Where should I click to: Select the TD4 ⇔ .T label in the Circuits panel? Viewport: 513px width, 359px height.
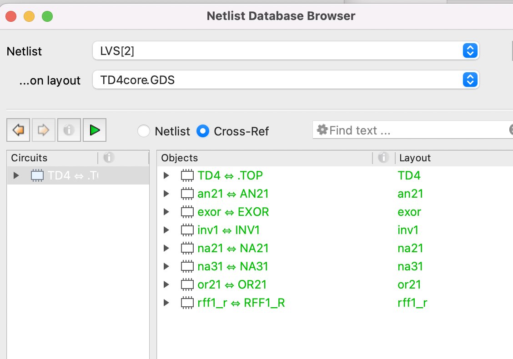pyautogui.click(x=73, y=175)
